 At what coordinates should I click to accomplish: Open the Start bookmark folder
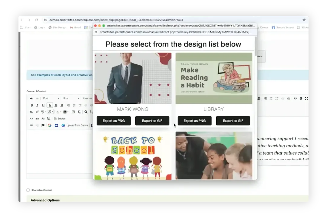point(25,28)
